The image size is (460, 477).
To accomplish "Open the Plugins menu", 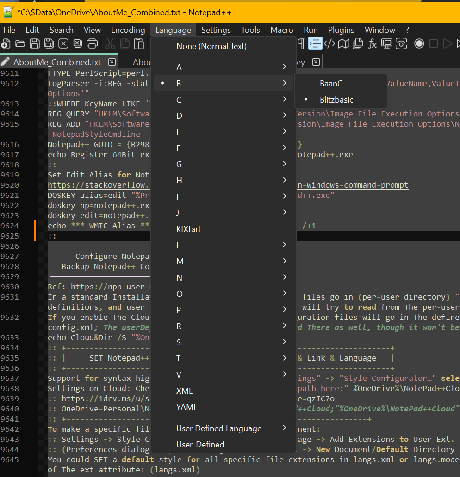I will click(341, 30).
